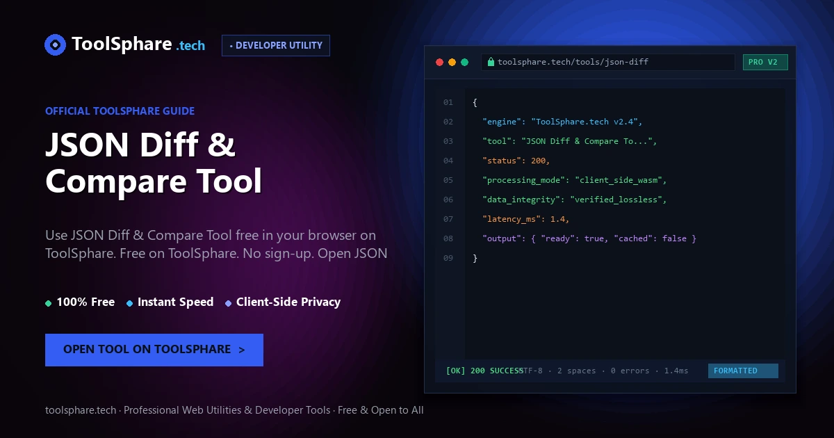This screenshot has height=438, width=834.
Task: Click the ToolSphare logo icon
Action: pyautogui.click(x=55, y=45)
